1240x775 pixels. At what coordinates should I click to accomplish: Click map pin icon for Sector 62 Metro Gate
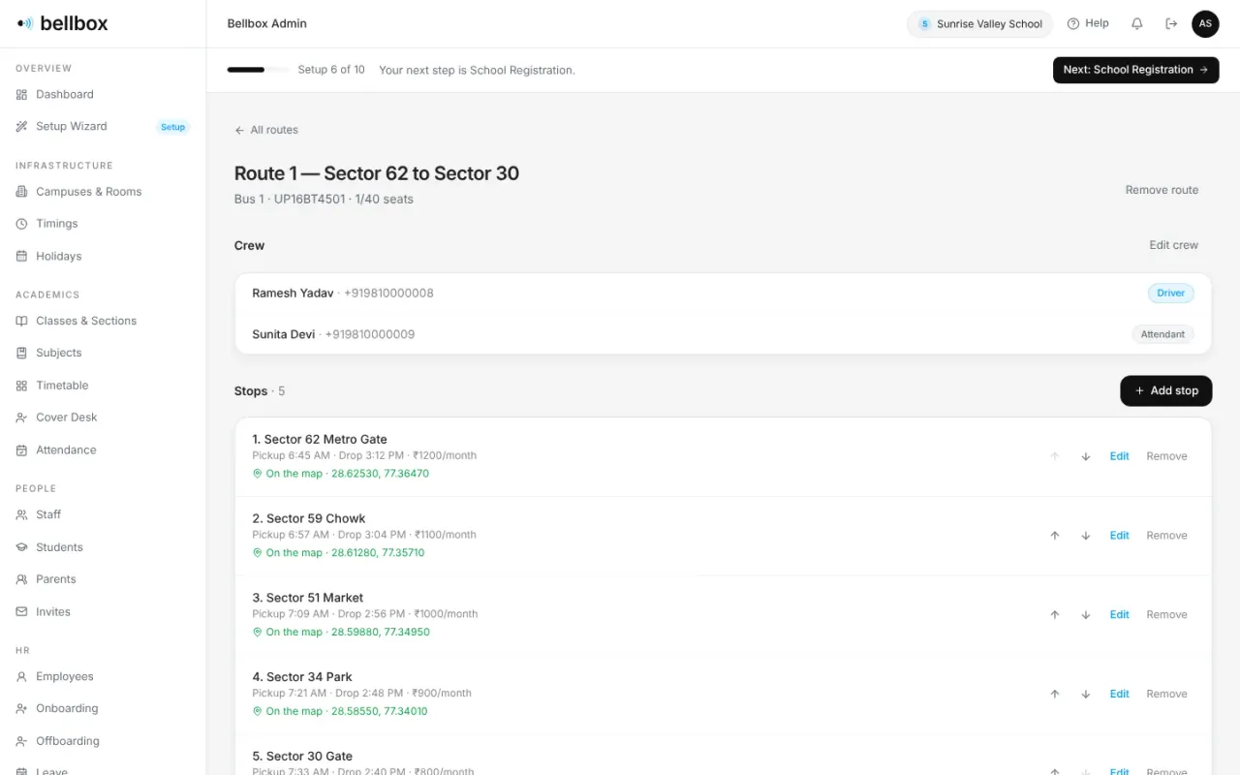point(258,474)
